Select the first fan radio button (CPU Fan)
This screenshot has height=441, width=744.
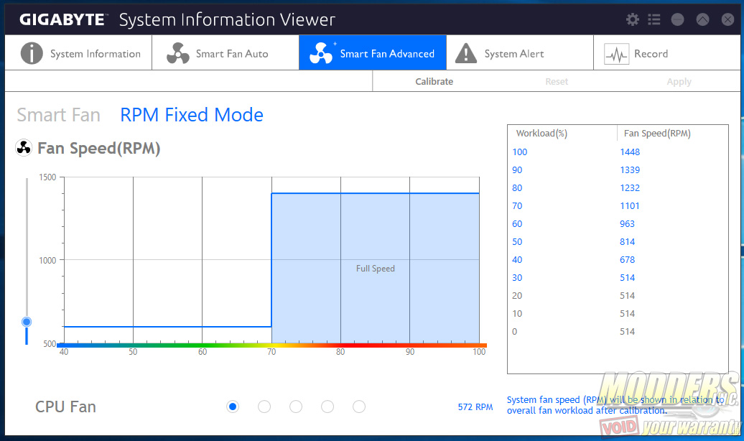click(233, 407)
